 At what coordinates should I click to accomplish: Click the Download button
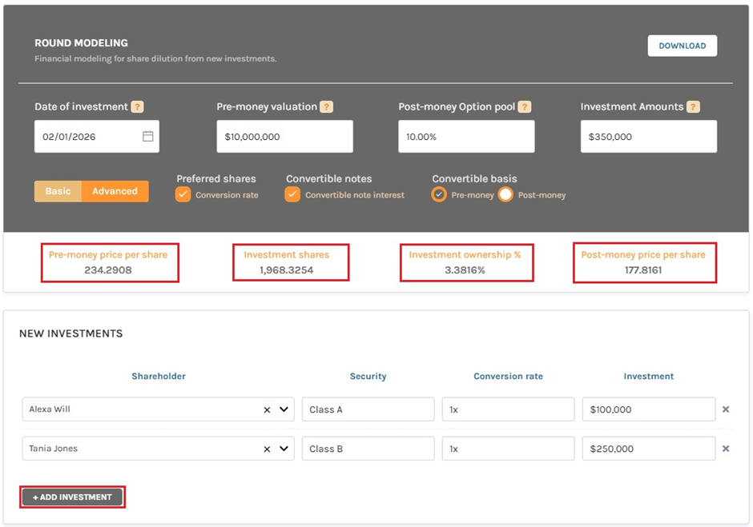point(682,46)
